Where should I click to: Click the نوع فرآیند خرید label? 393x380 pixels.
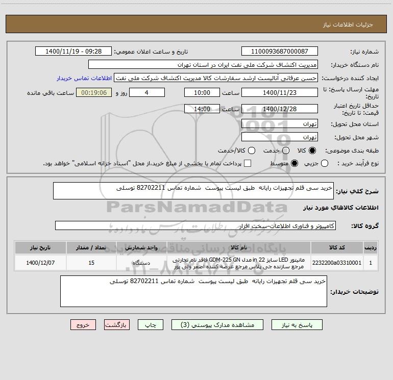(x=358, y=163)
